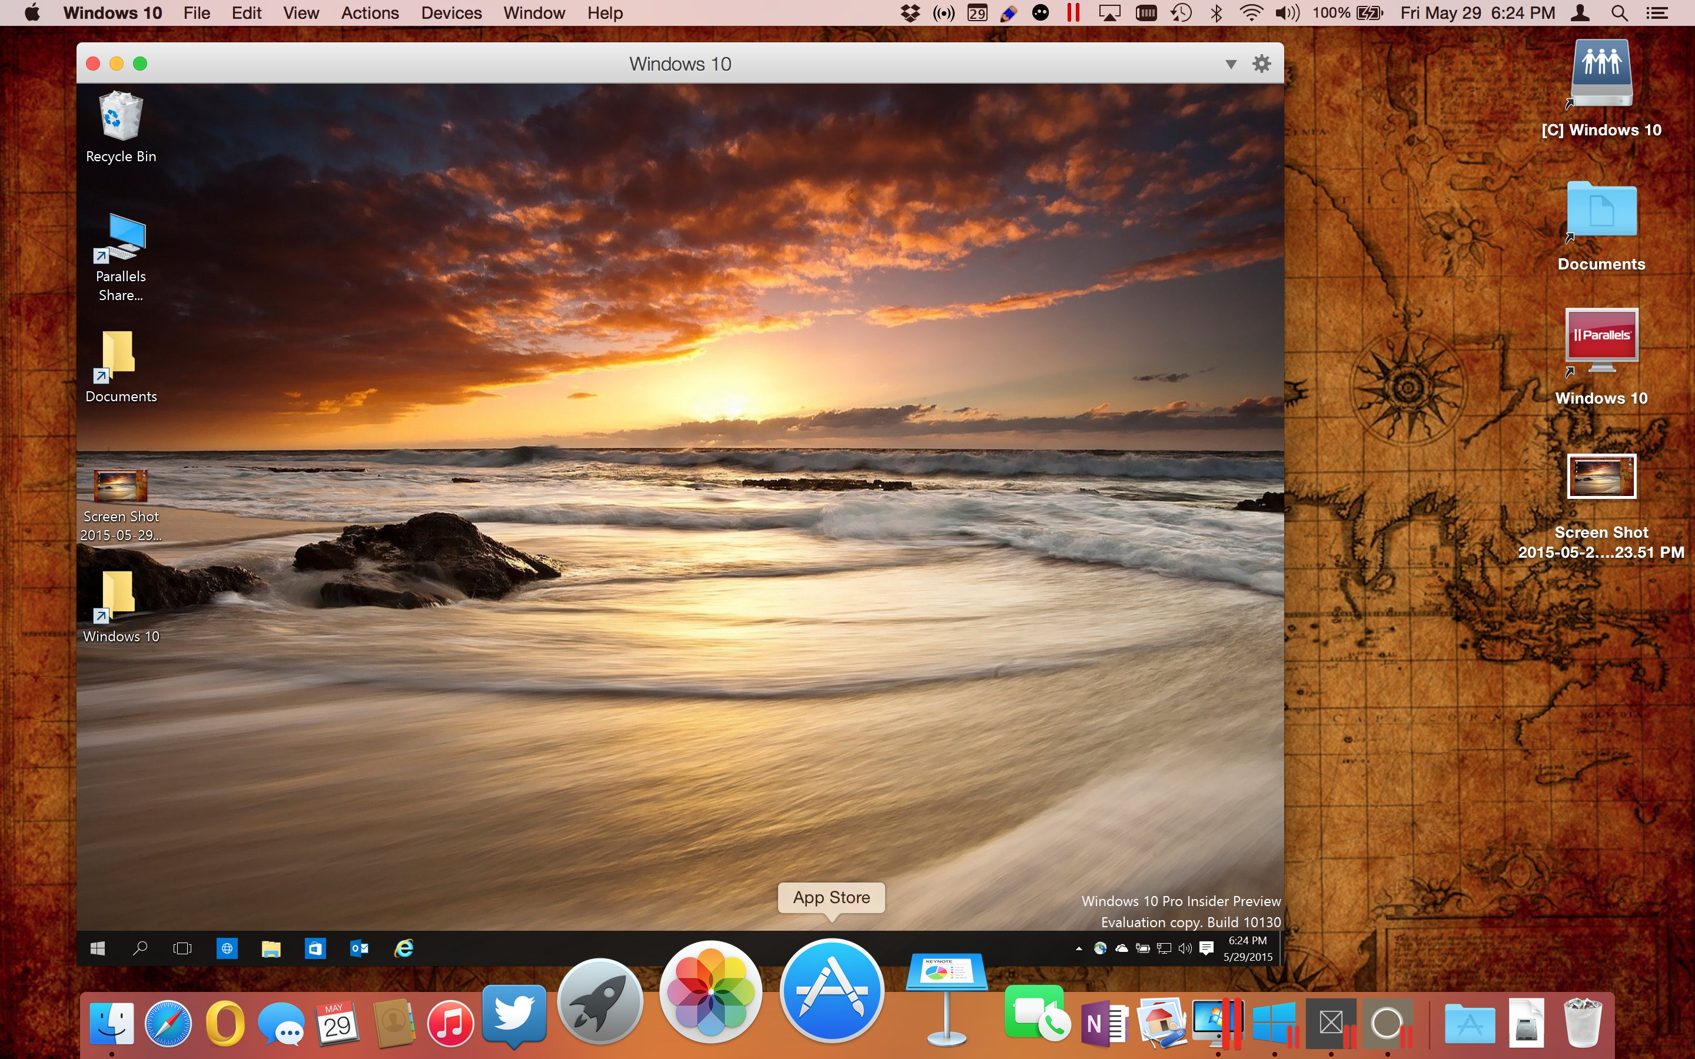Open Notification Center from the menu bar
The image size is (1695, 1059).
[x=1657, y=12]
